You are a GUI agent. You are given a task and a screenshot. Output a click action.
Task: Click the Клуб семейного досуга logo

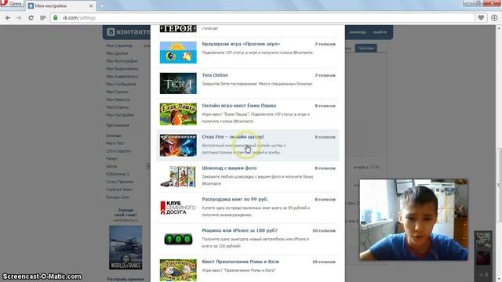(x=178, y=208)
